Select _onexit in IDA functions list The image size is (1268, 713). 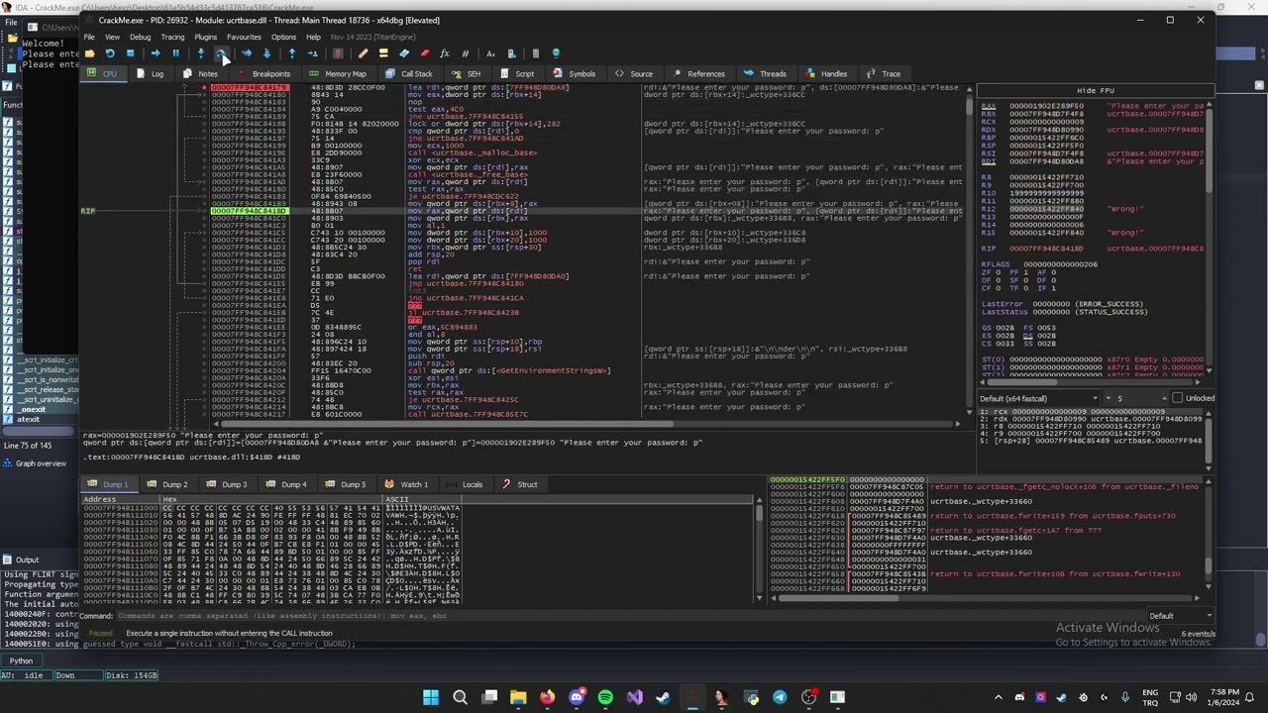click(33, 409)
